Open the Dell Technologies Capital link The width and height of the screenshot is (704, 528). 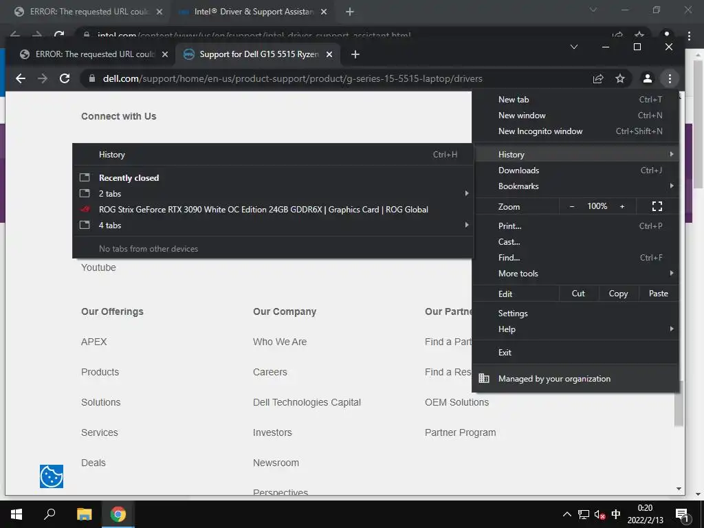pos(307,402)
